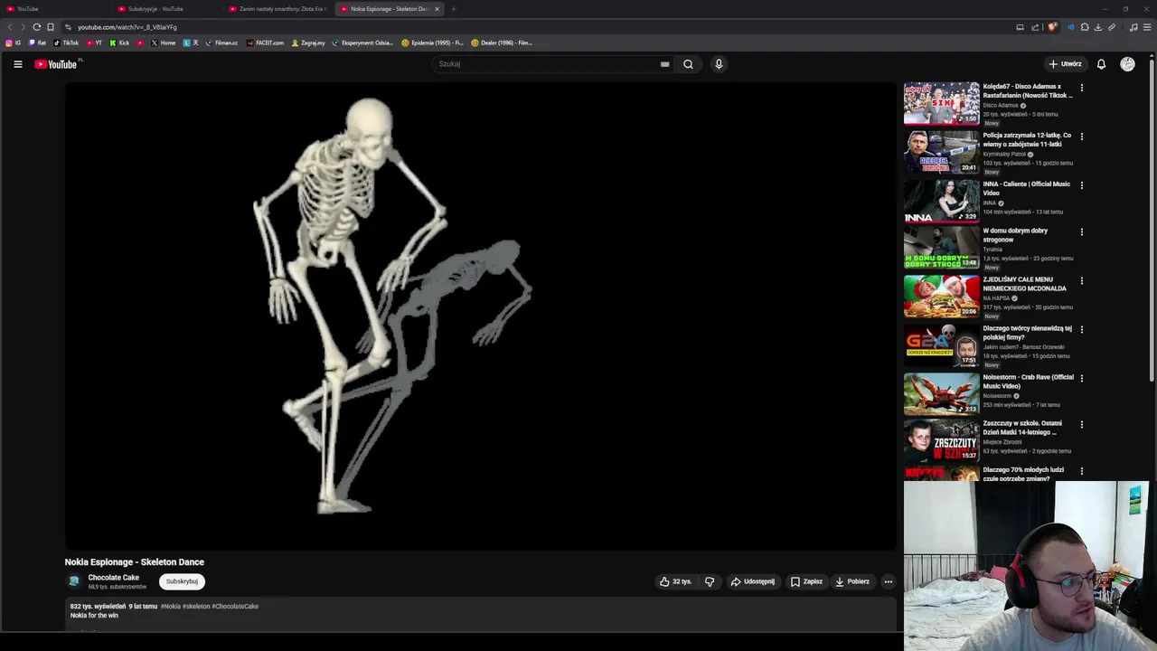Click the #skeleton hashtag
The image size is (1157, 651).
[196, 607]
